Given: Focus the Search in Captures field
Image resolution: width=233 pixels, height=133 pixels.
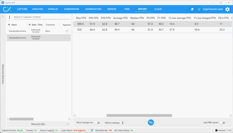Looking at the screenshot, I should (42, 17).
